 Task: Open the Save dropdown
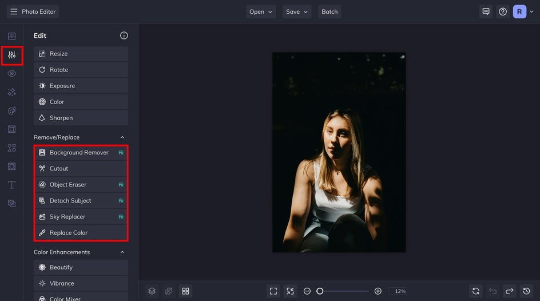click(296, 11)
